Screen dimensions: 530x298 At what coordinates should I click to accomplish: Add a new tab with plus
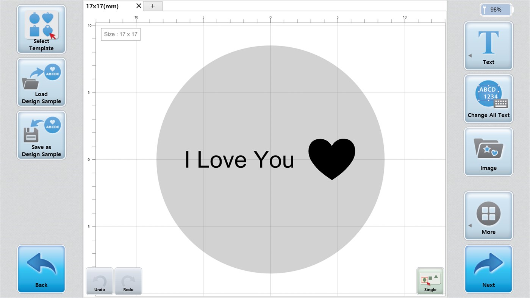click(x=153, y=6)
